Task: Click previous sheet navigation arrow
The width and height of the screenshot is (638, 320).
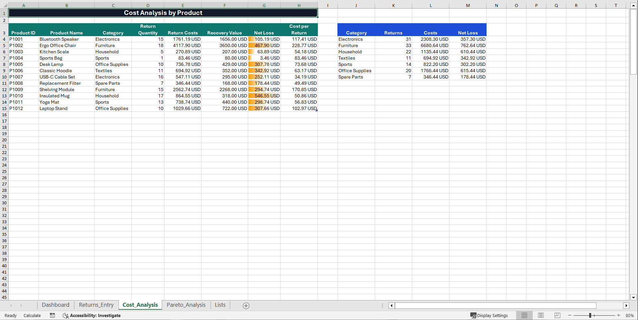Action: [11, 305]
